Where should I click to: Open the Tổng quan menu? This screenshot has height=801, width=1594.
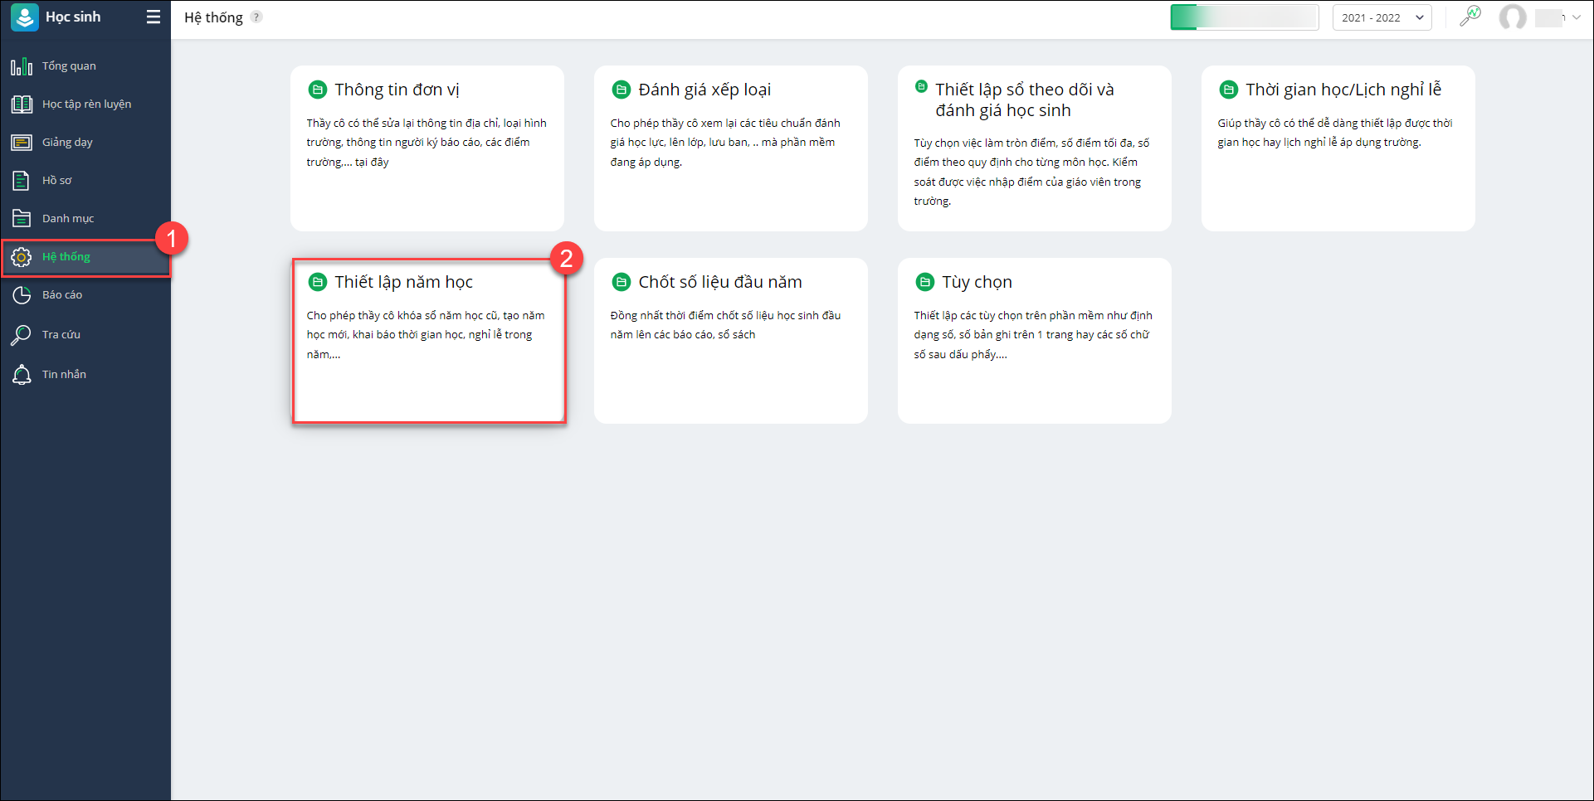click(69, 66)
